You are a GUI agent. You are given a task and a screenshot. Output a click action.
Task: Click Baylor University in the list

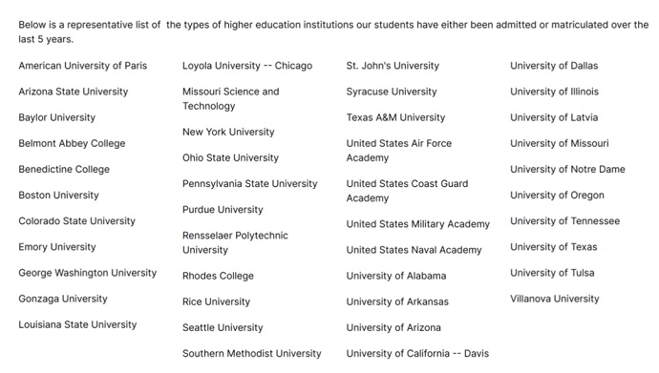(x=56, y=118)
